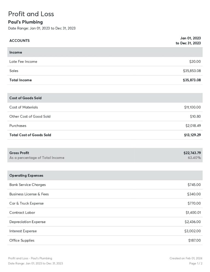
Task: Click the Interest Expense amount $3,002.00
Action: pyautogui.click(x=192, y=231)
